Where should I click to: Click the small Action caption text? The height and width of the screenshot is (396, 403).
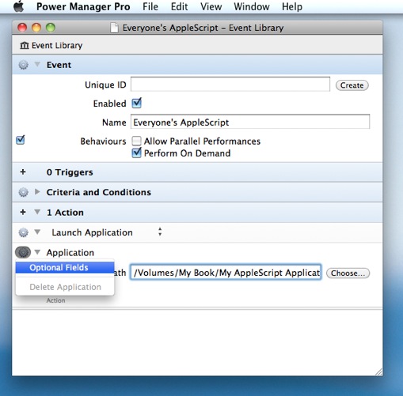click(x=55, y=300)
